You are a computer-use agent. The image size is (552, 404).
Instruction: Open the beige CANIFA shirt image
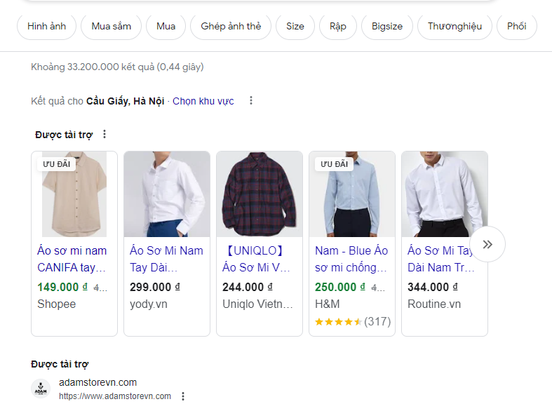coord(74,194)
